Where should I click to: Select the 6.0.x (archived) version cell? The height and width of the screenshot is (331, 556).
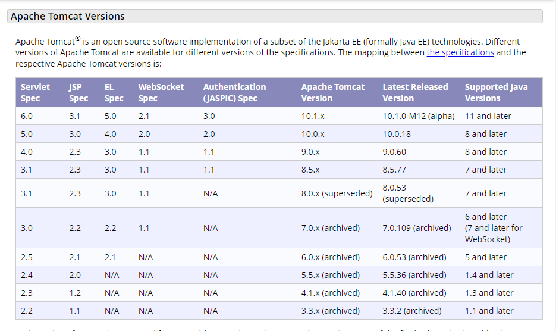pos(330,257)
